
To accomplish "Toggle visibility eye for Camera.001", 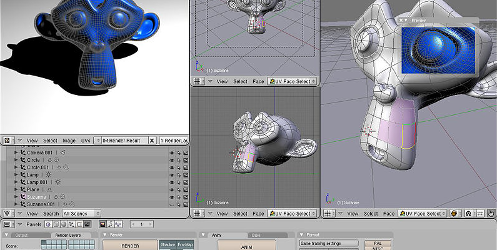I will 171,152.
